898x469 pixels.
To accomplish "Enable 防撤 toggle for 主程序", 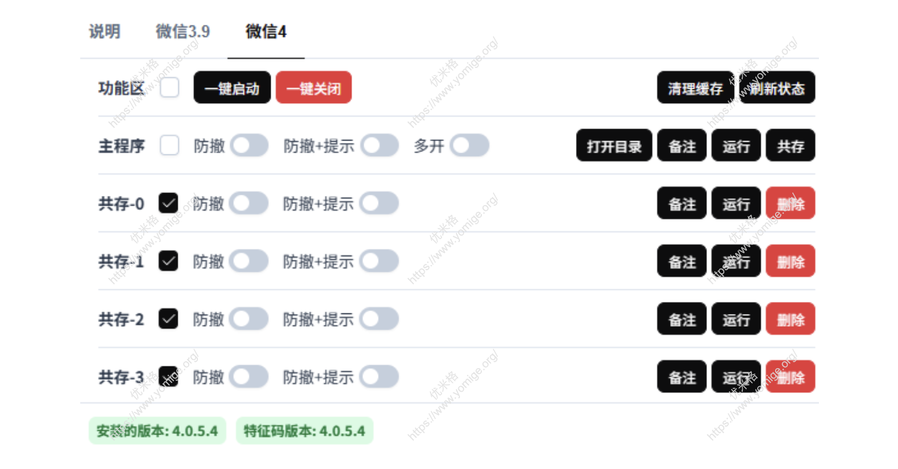I will pyautogui.click(x=249, y=146).
